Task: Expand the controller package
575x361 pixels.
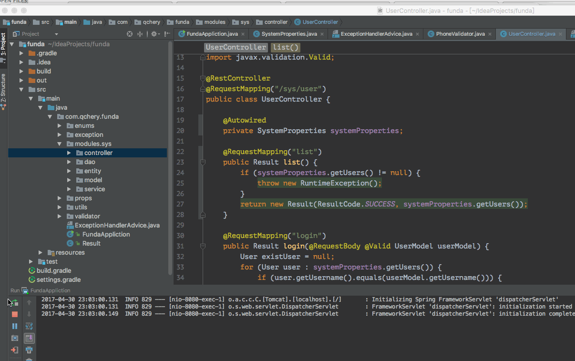Action: [69, 153]
